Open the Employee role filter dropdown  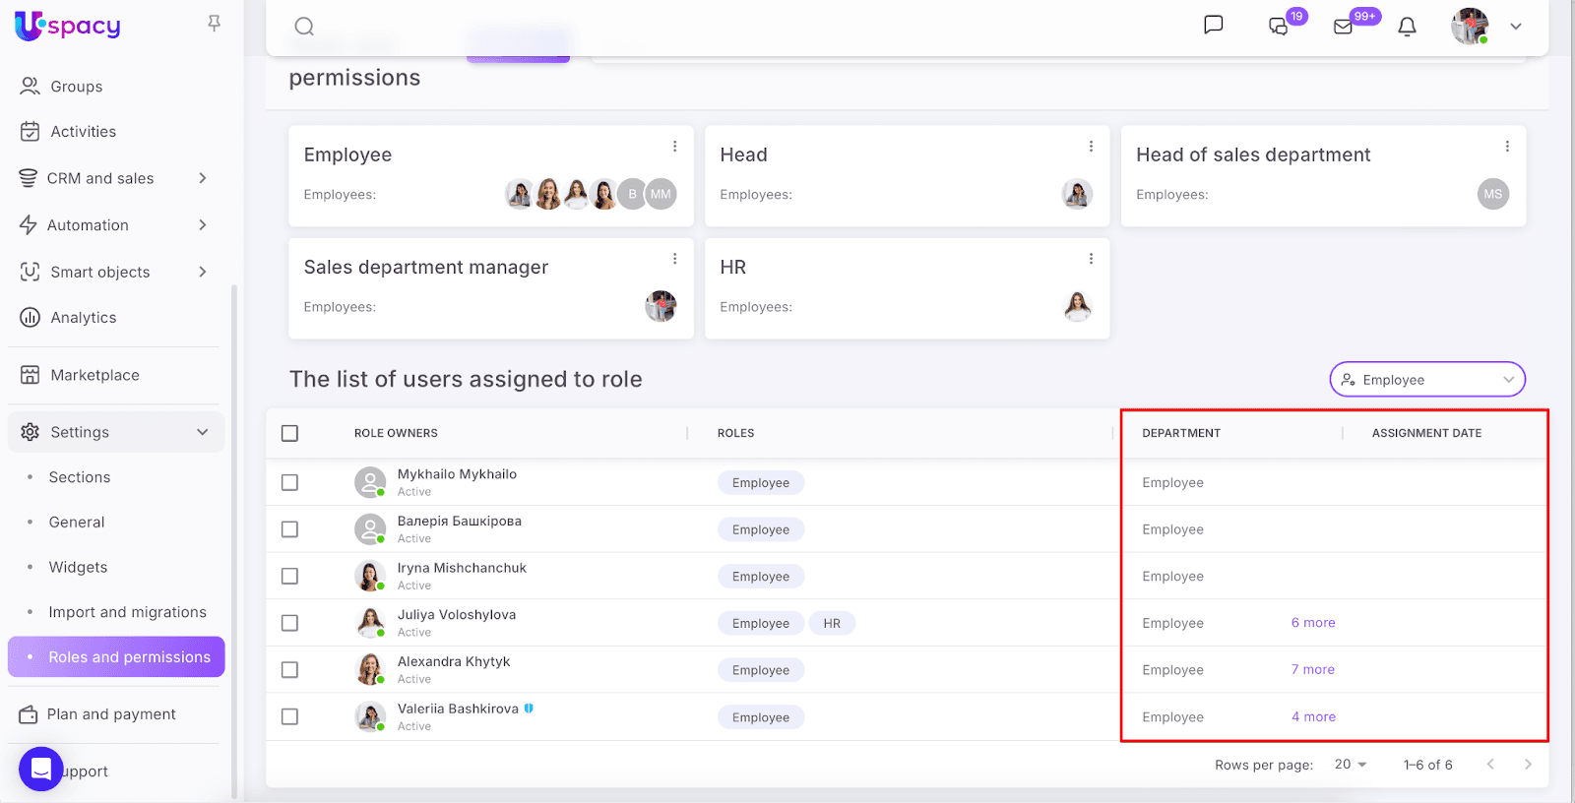click(x=1426, y=380)
